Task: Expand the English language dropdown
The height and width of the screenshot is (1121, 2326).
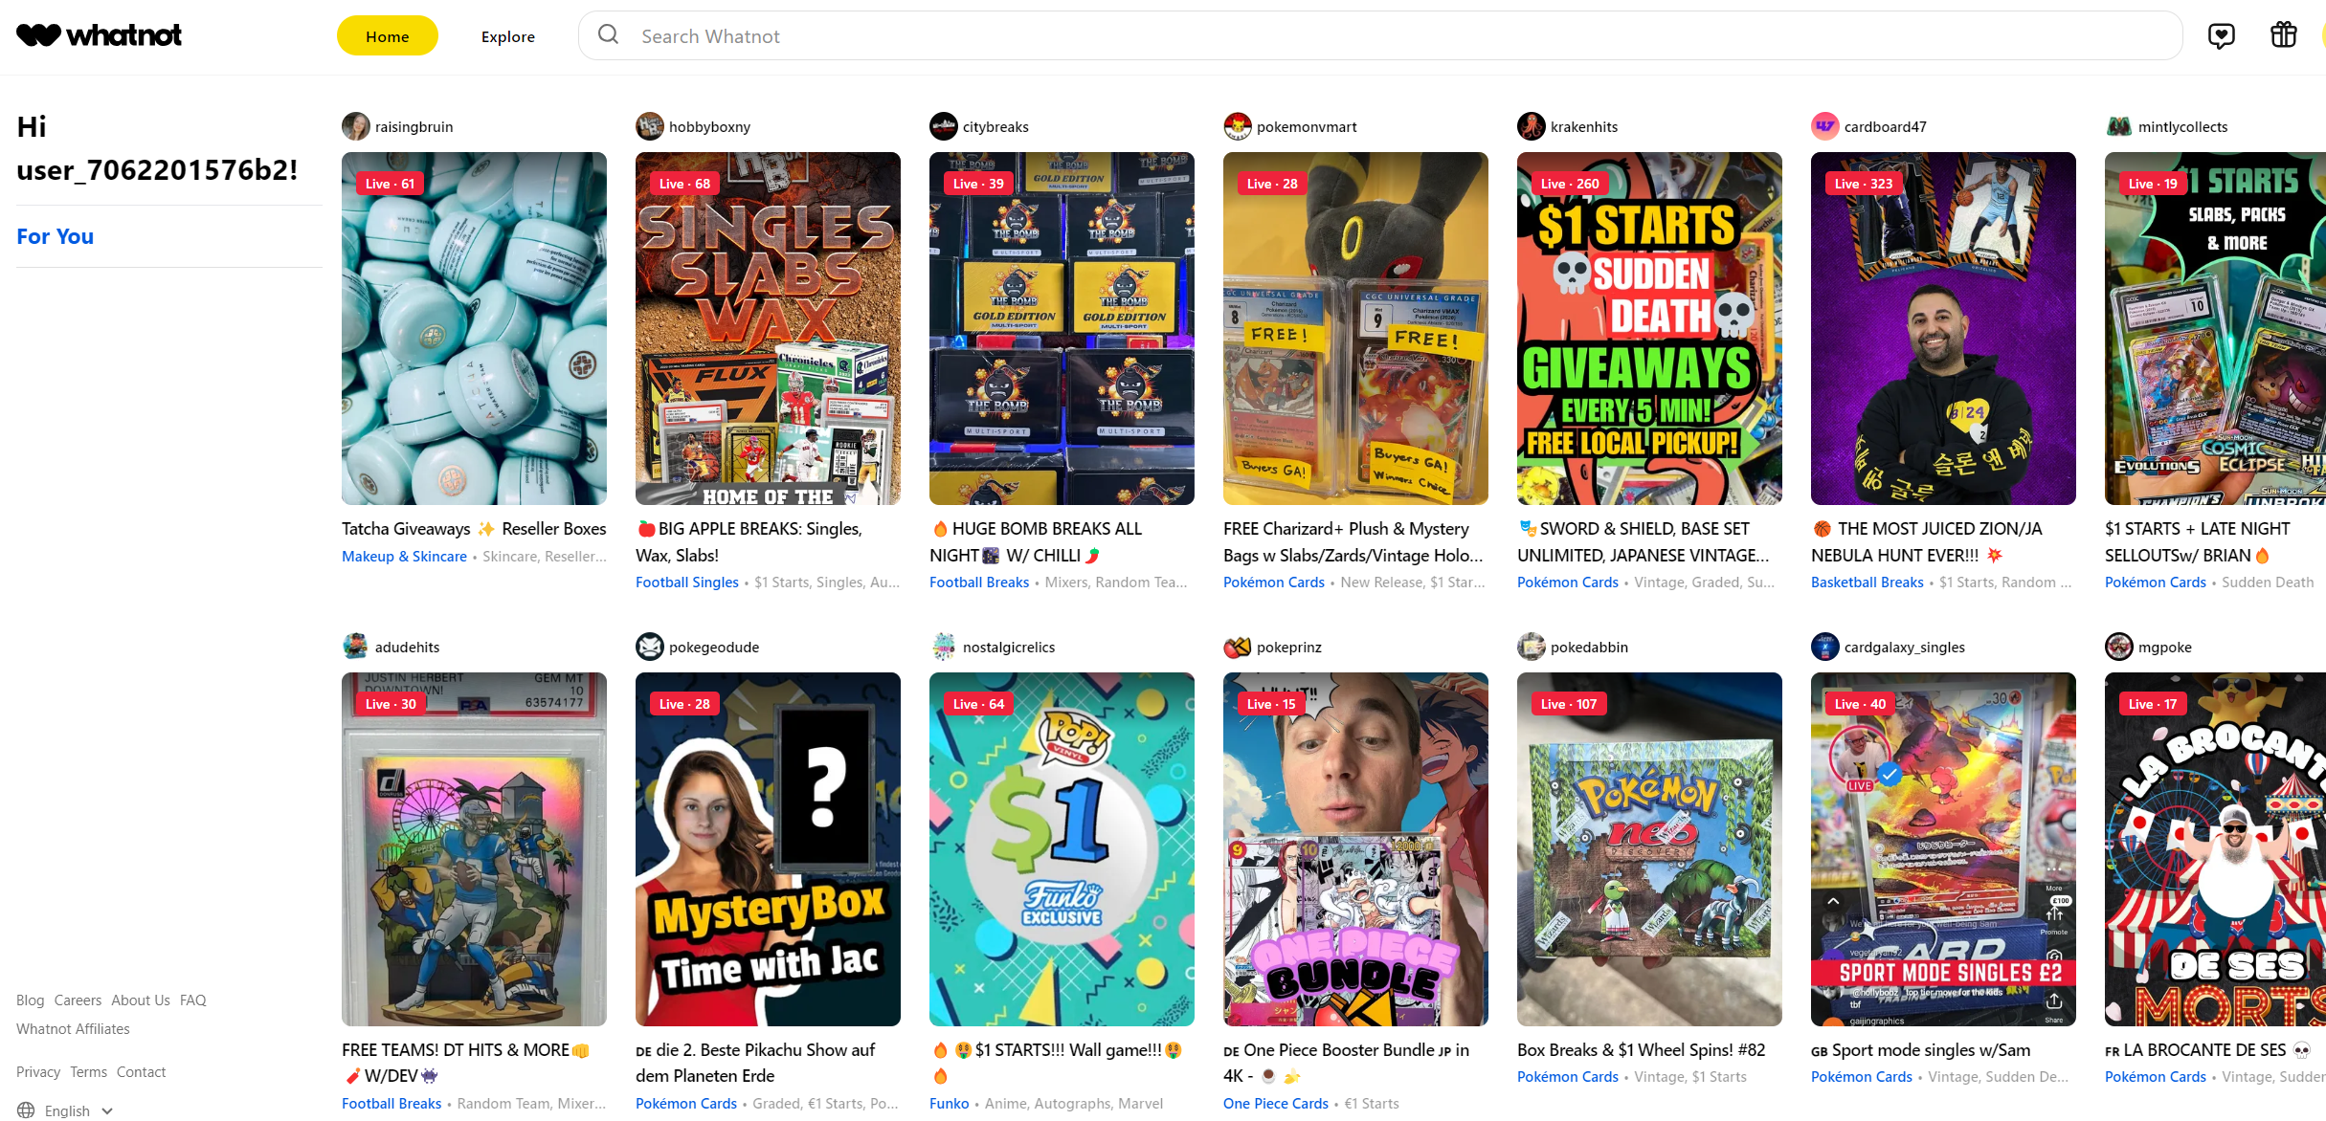Action: tap(78, 1110)
